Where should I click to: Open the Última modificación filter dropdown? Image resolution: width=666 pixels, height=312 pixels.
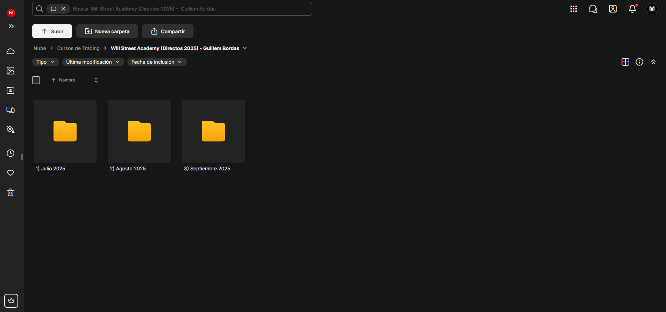click(93, 62)
